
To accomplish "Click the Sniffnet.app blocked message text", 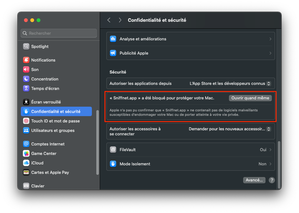I will click(162, 98).
